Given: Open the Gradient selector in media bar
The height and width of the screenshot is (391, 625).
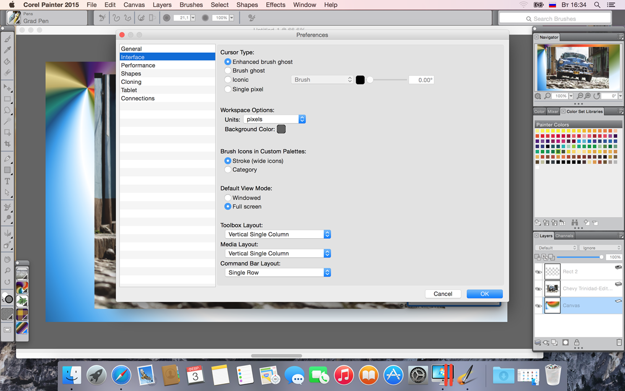Looking at the screenshot, I should coord(22,287).
